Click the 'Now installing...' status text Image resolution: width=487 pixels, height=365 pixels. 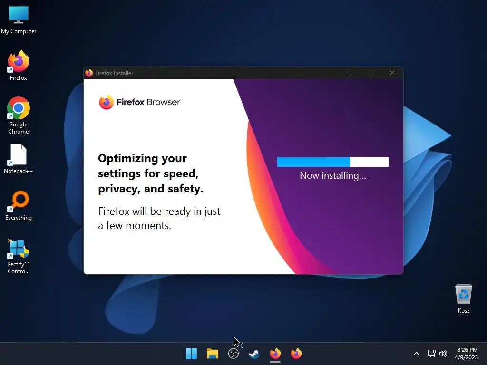[333, 176]
